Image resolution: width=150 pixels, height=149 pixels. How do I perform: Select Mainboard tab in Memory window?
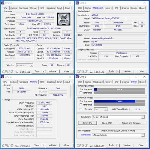(x=23, y=82)
